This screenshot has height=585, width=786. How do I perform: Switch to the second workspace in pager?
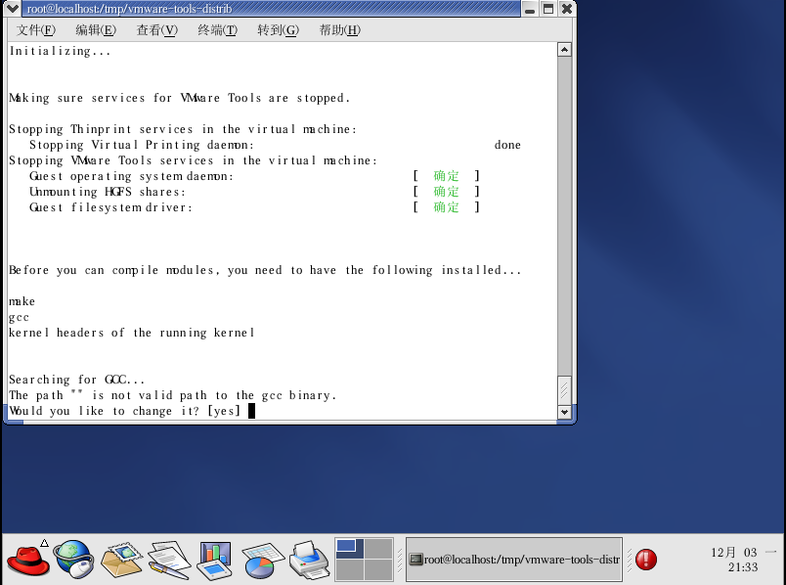tap(378, 549)
